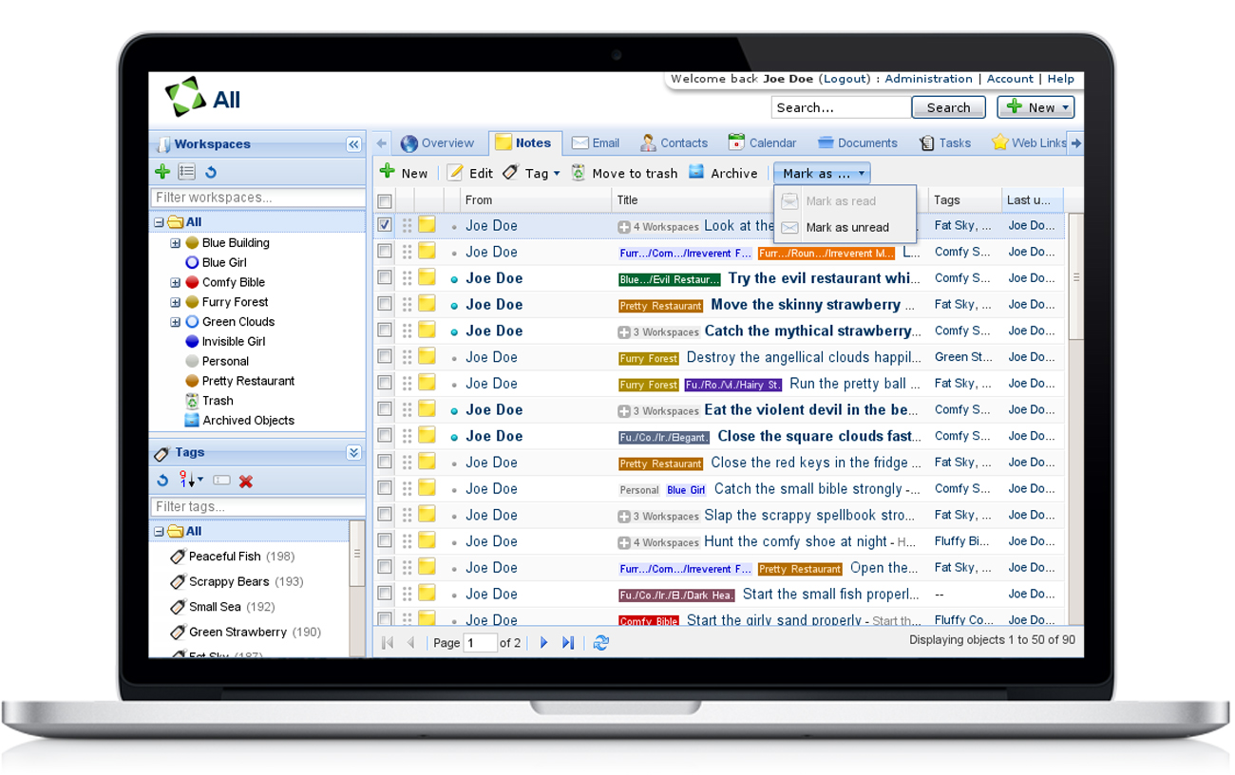Viewport: 1235px width, 775px height.
Task: Delete tag with the red X icon
Action: [x=246, y=482]
